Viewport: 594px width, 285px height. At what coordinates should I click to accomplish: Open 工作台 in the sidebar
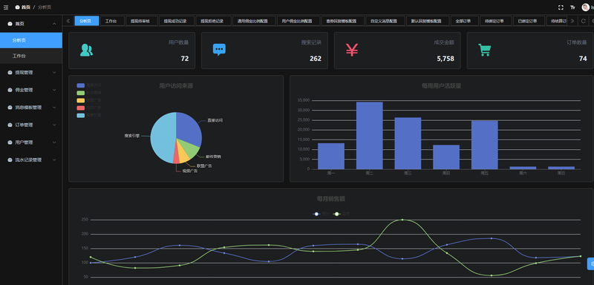[31, 56]
